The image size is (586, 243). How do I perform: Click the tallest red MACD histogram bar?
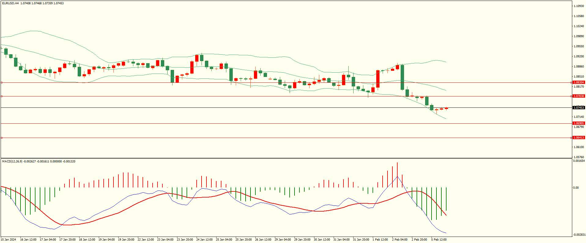pos(397,175)
